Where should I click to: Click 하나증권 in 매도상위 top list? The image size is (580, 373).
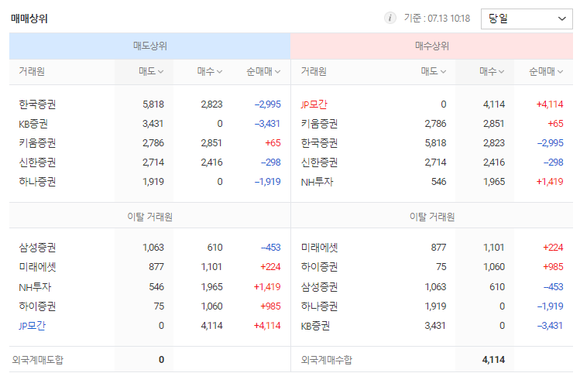tap(37, 182)
